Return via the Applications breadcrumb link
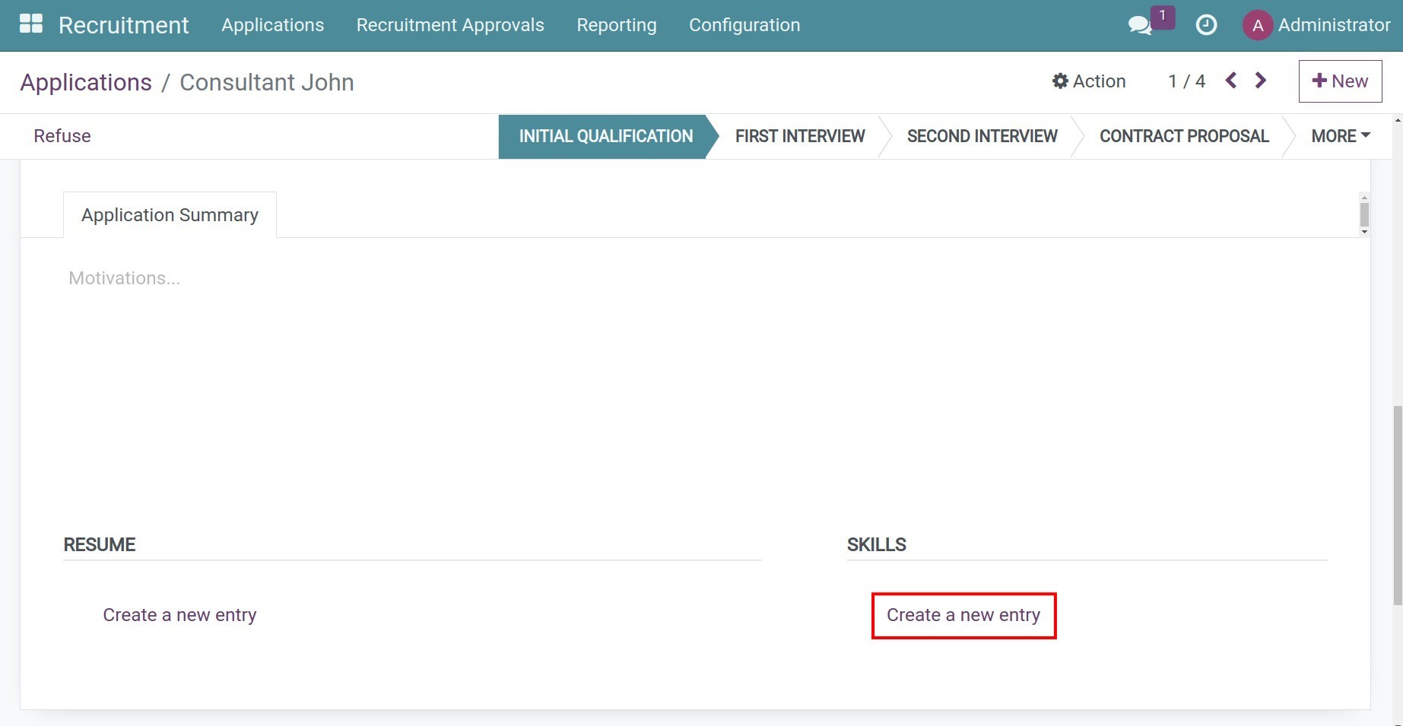 tap(85, 82)
